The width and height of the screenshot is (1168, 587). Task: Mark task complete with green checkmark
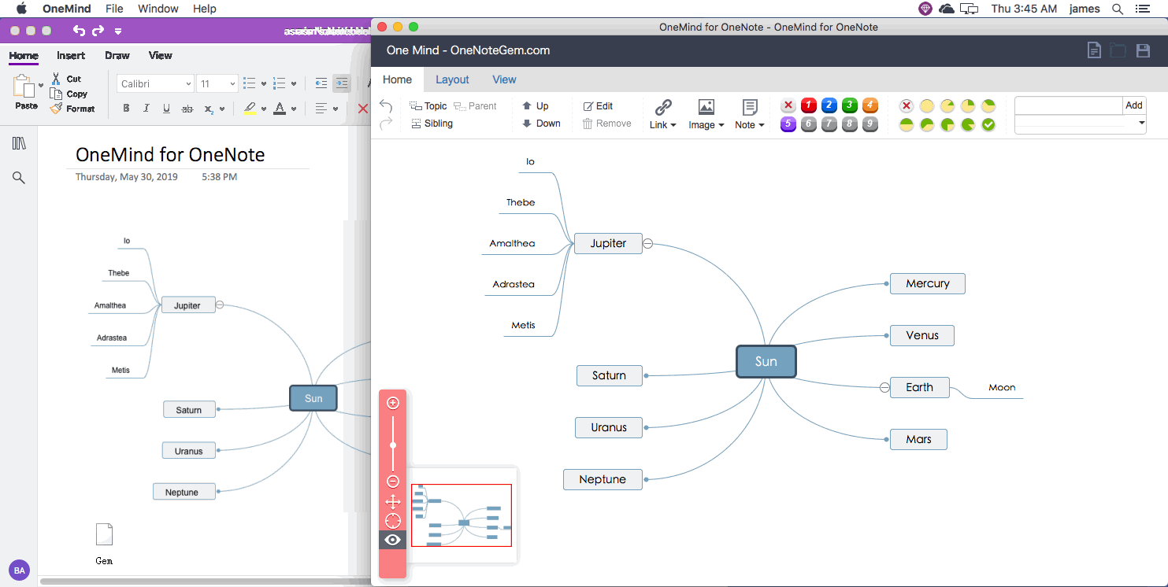[988, 124]
